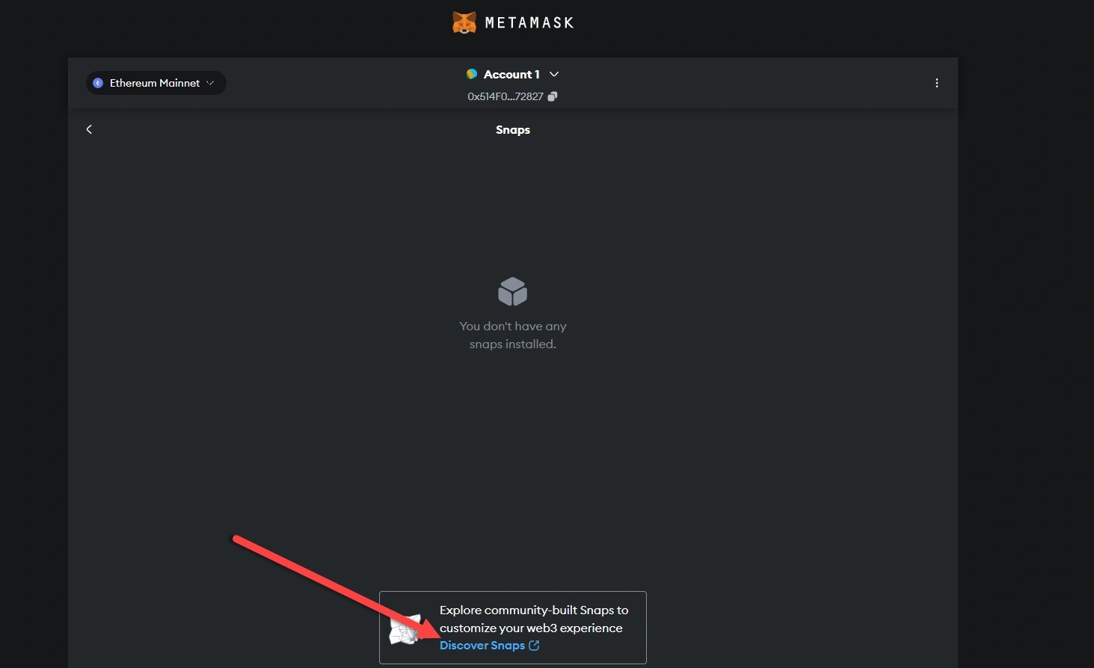The width and height of the screenshot is (1094, 668).
Task: Click the snaps cube placeholder icon
Action: (512, 291)
